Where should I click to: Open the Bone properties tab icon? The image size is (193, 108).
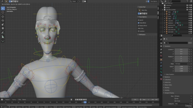161,72
